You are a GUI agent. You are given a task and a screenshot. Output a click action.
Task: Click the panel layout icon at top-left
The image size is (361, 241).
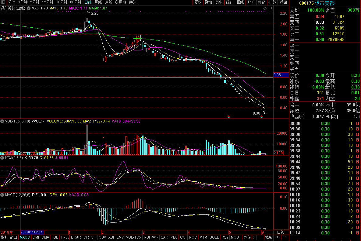[3, 2]
